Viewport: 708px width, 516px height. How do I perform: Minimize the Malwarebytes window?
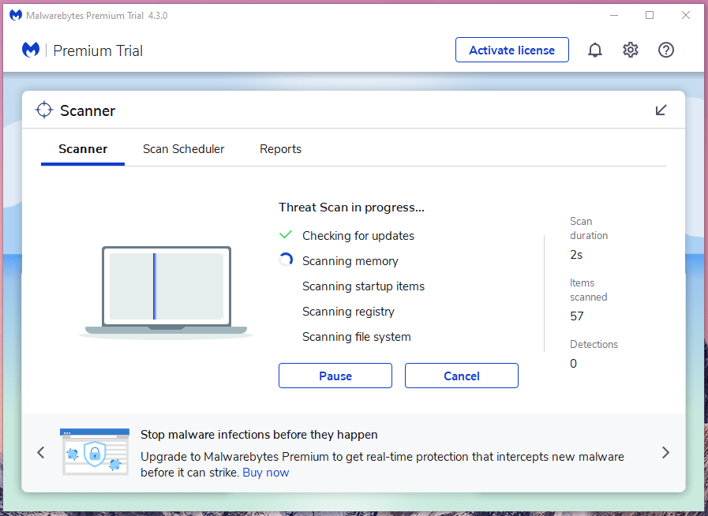coord(614,15)
